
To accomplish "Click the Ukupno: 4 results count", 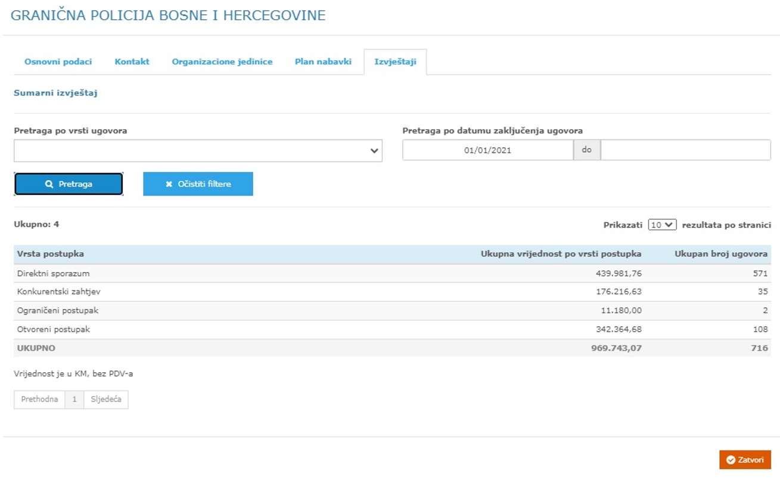I will click(36, 224).
